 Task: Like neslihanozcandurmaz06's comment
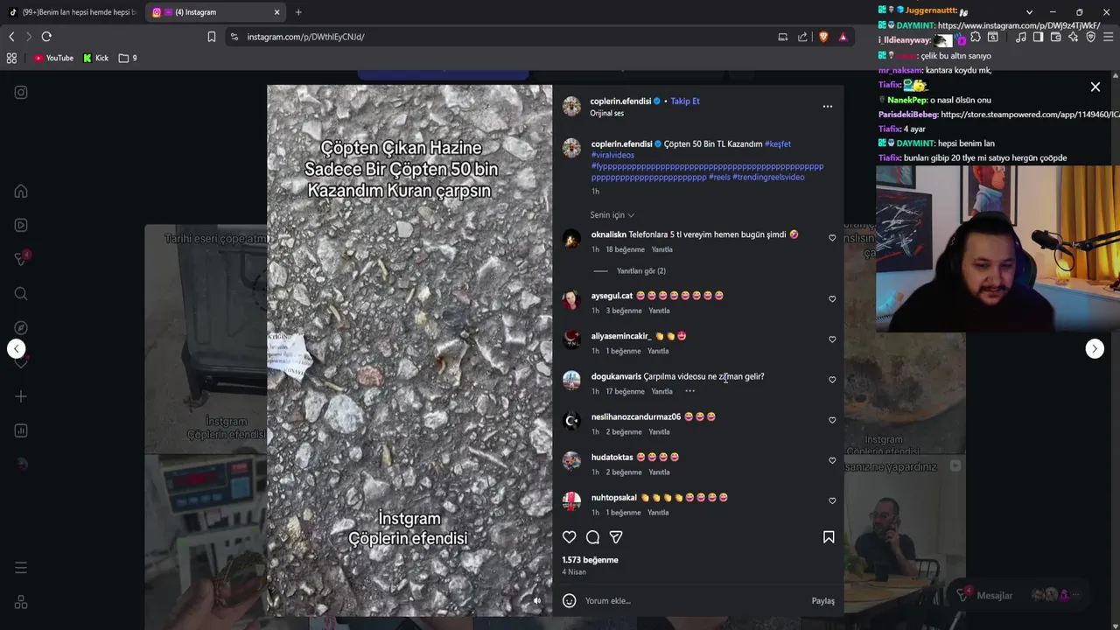pos(832,420)
